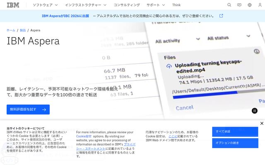Open the chat contact icon

pos(239,5)
